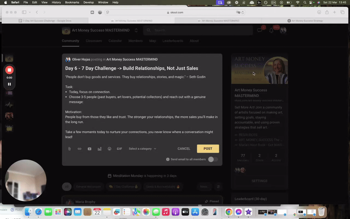Click the post title Day 6 text field
Viewport: 350px width, 219px height.
[x=132, y=68]
